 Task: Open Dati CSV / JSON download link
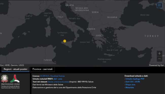point(133,82)
